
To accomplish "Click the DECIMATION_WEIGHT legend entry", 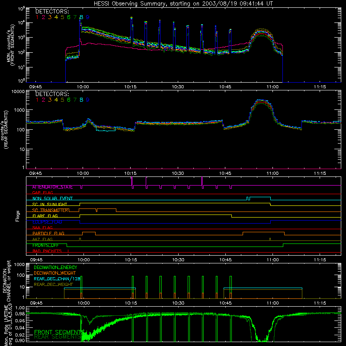I will 55,273.
